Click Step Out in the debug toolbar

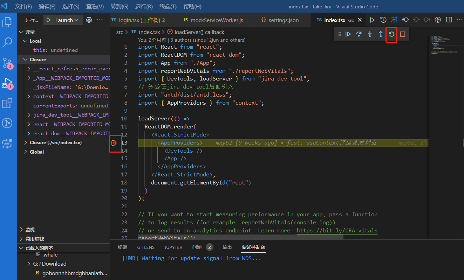(x=381, y=34)
